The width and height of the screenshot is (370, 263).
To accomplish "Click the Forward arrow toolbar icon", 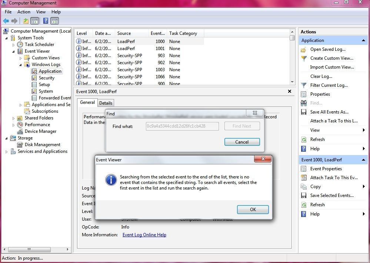I will (14, 21).
